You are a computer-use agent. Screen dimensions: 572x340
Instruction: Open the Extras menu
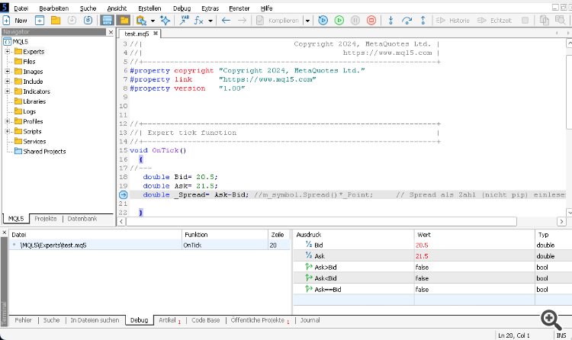coord(210,7)
